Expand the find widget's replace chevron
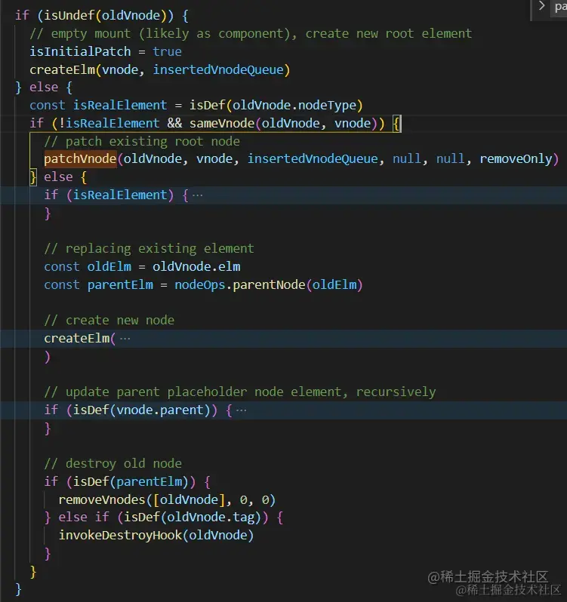 (x=541, y=6)
